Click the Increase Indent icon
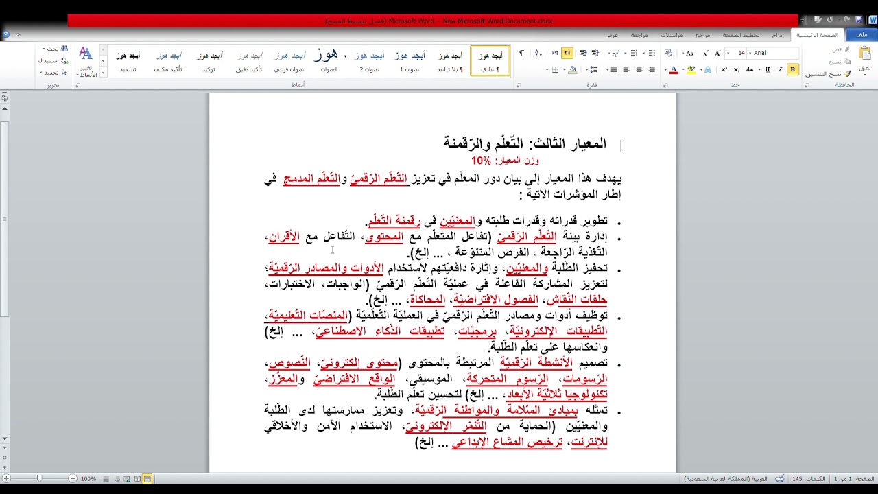 (582, 53)
